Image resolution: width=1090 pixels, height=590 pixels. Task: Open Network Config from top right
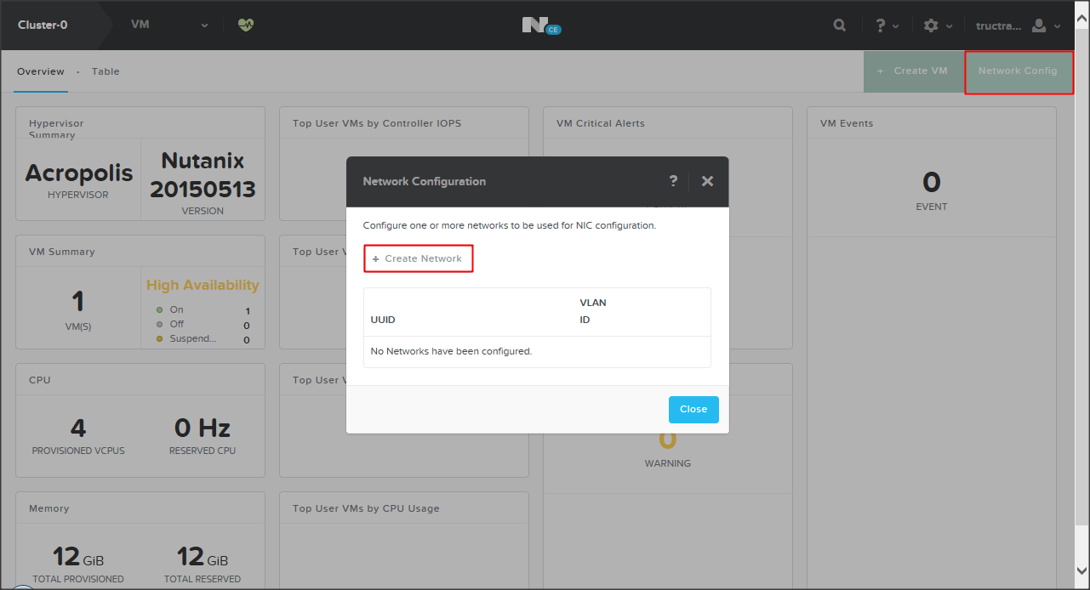1017,71
